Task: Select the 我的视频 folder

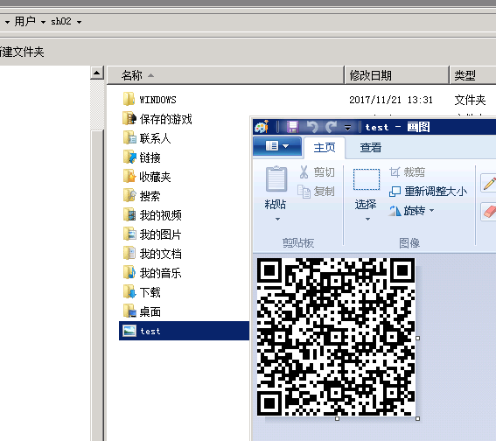Action: pos(152,215)
